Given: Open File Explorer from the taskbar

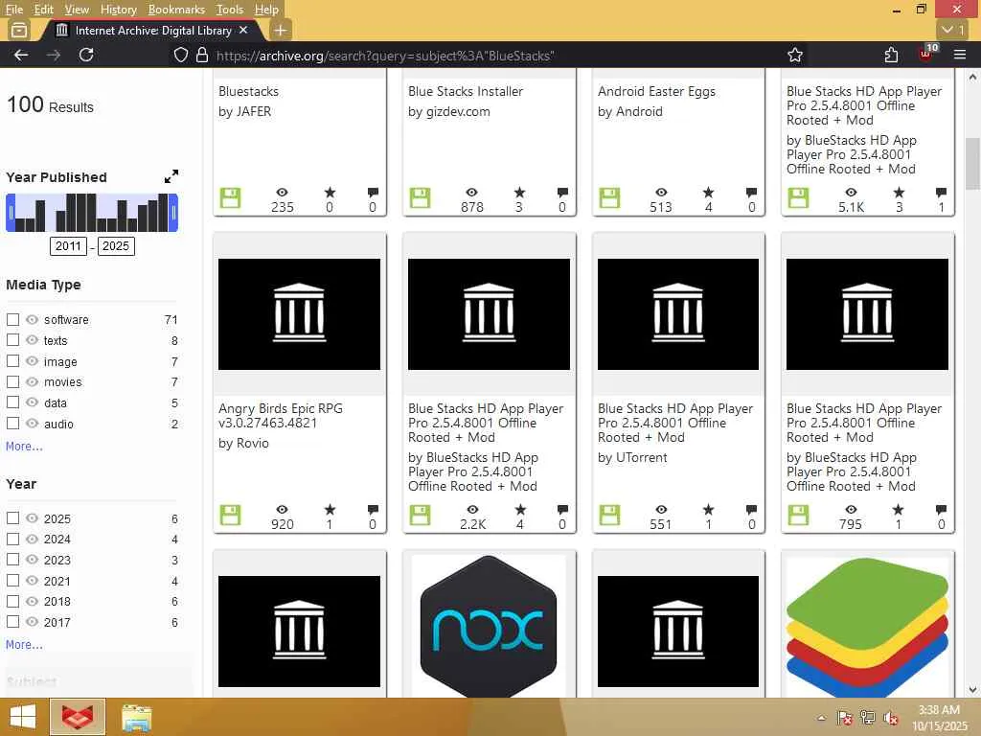Looking at the screenshot, I should pyautogui.click(x=136, y=718).
